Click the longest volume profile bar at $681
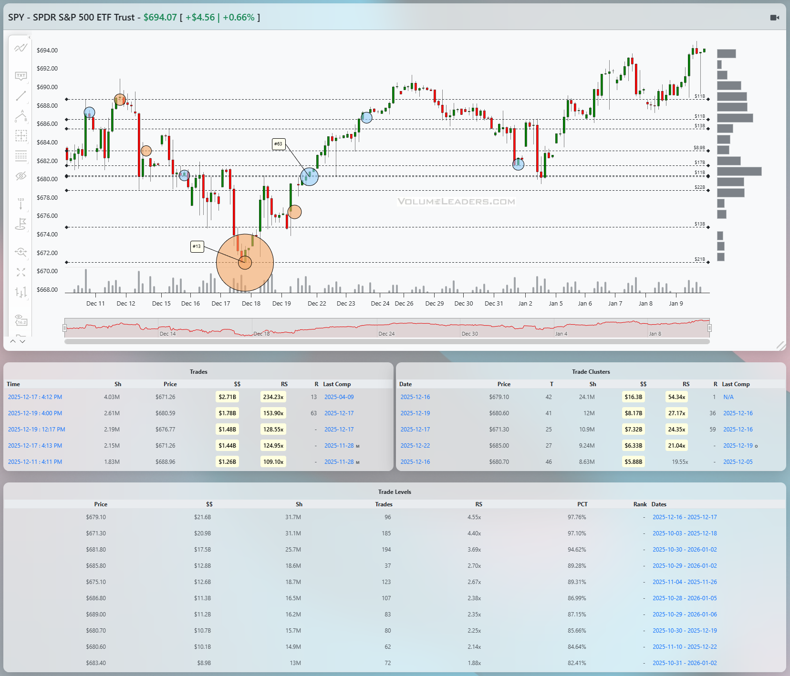 click(x=739, y=172)
